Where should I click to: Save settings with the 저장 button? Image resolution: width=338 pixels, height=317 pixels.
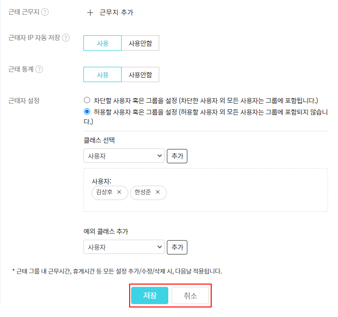[x=150, y=296]
